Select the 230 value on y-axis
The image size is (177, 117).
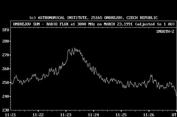pyautogui.click(x=6, y=110)
